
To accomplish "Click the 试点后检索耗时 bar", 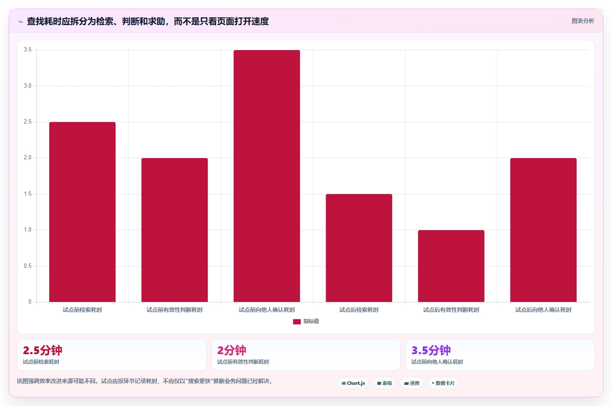I will click(359, 248).
